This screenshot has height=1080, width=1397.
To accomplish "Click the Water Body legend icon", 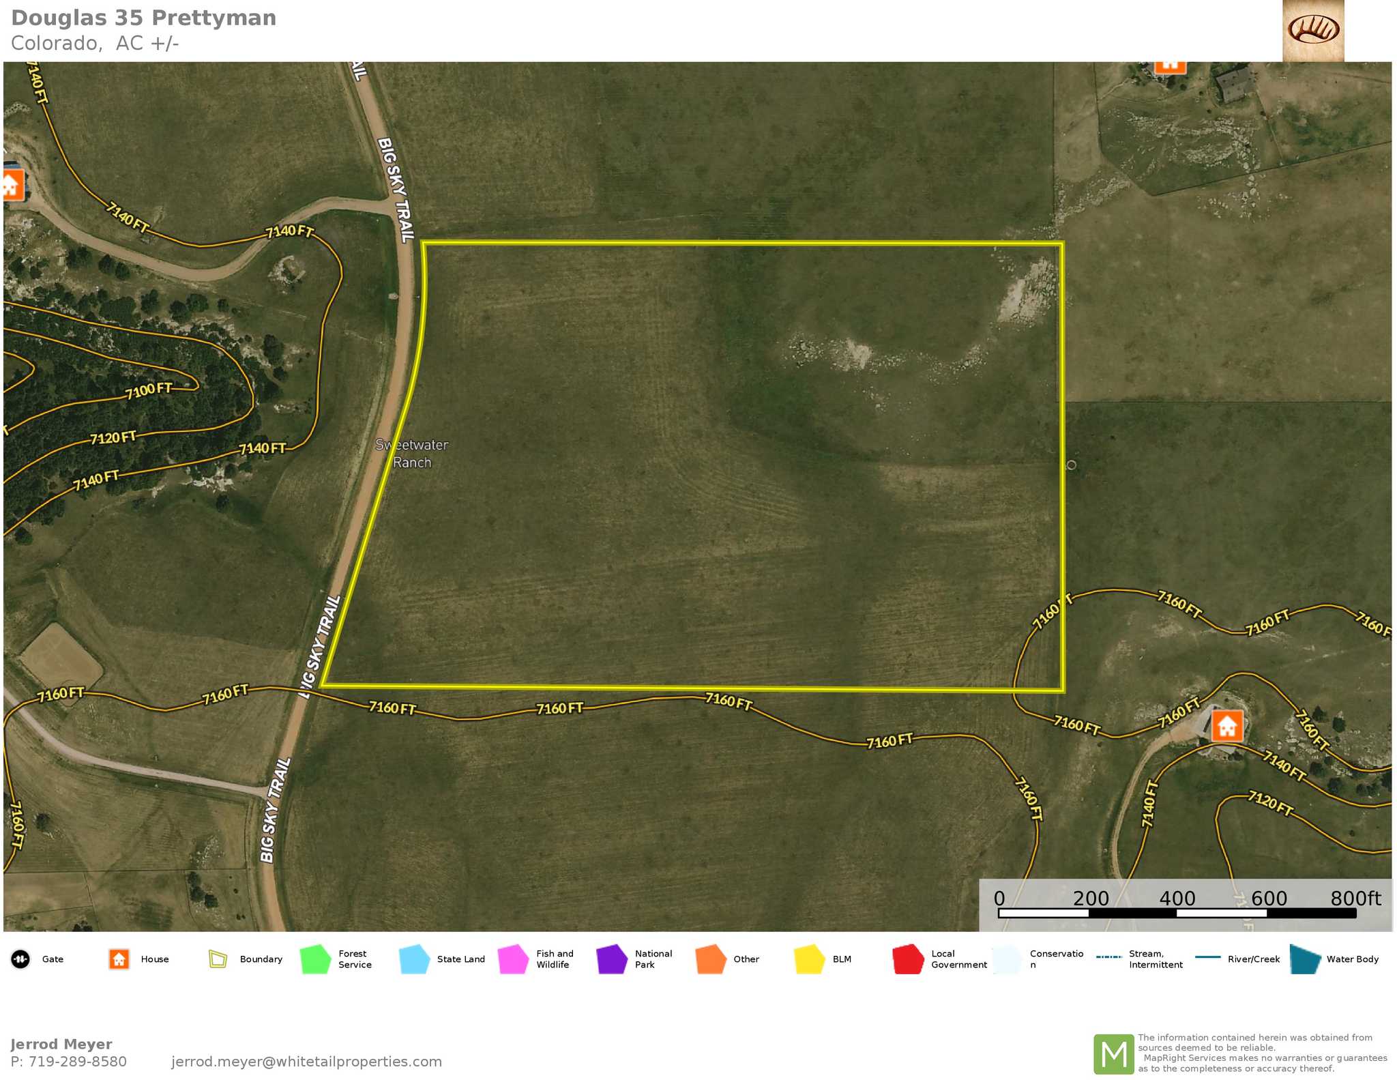I will click(x=1305, y=959).
